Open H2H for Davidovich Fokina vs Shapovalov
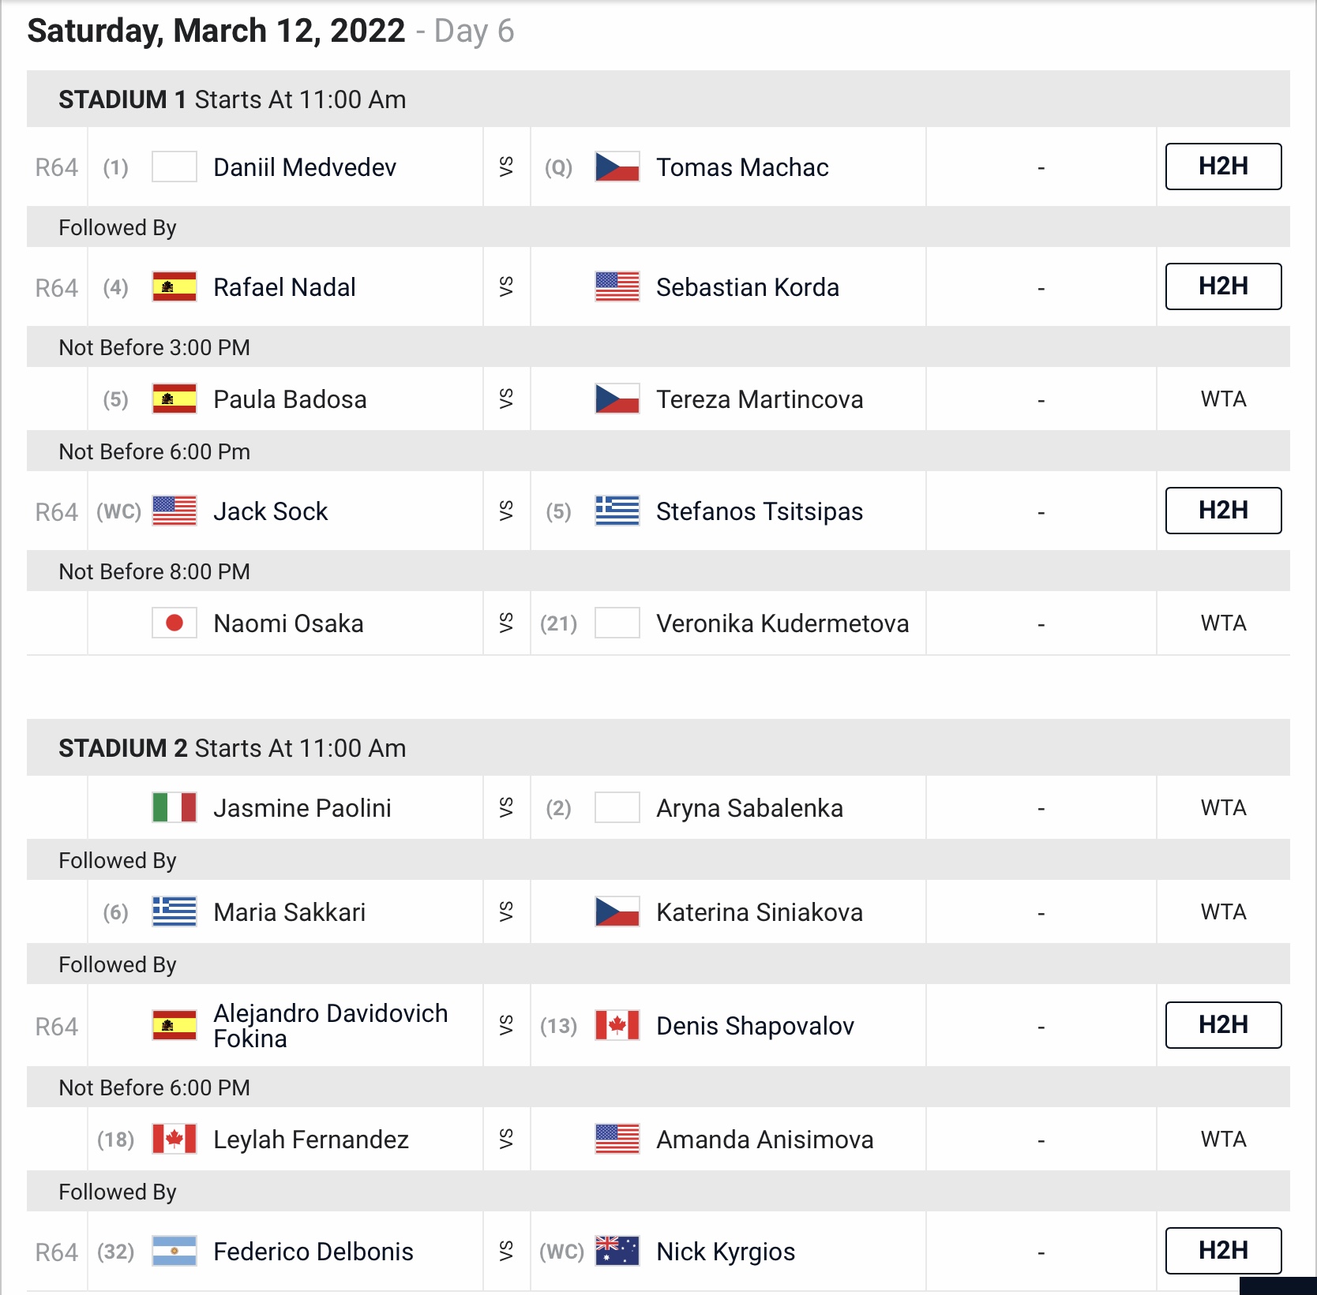Viewport: 1317px width, 1295px height. click(x=1223, y=1025)
